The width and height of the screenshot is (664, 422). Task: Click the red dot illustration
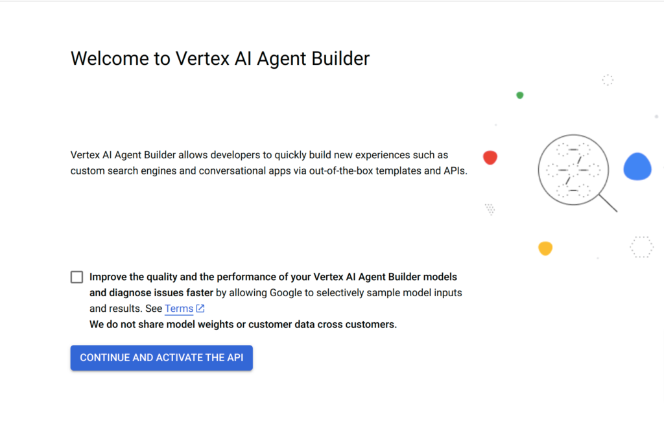coord(490,158)
